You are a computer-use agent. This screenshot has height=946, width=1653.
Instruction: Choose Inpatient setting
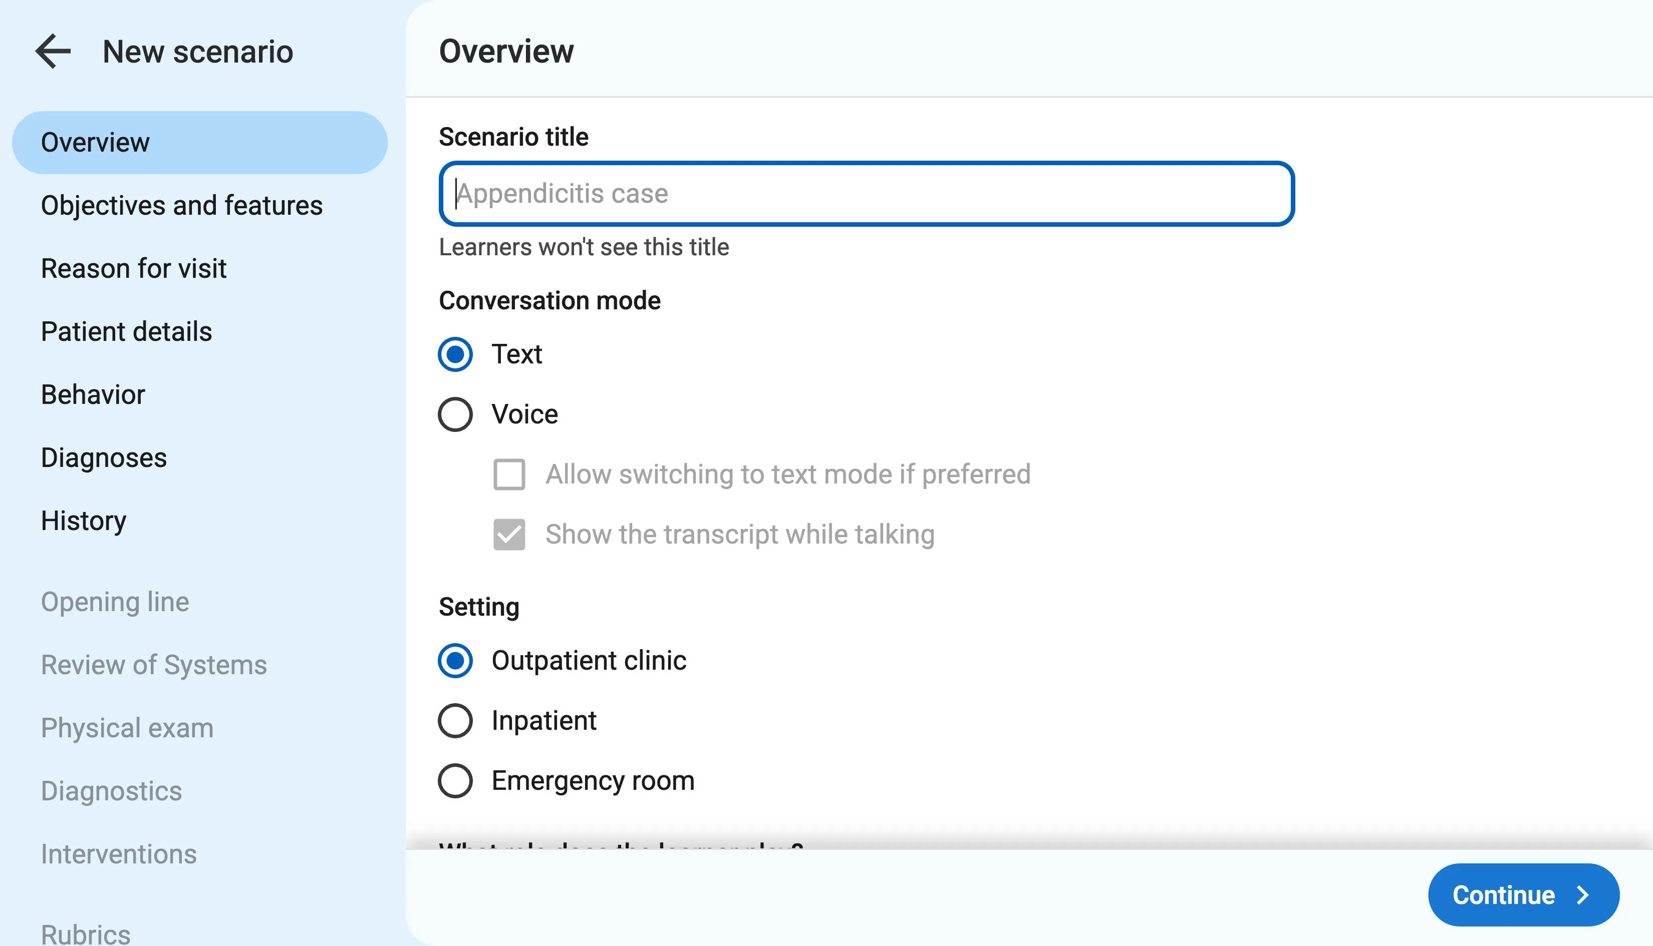coord(455,721)
